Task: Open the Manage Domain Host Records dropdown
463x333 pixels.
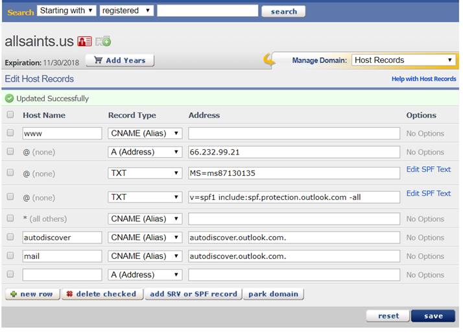Action: pos(403,60)
